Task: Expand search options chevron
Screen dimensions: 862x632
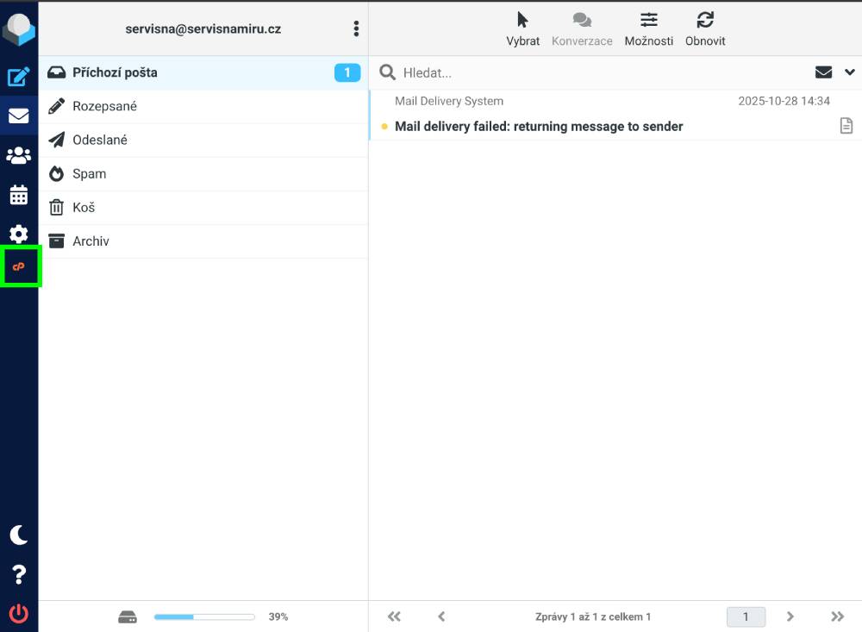Action: (849, 72)
